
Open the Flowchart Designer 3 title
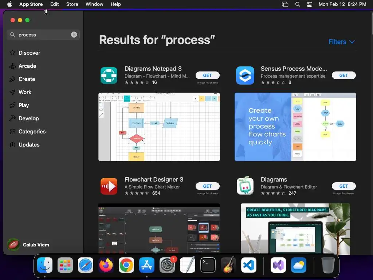154,179
